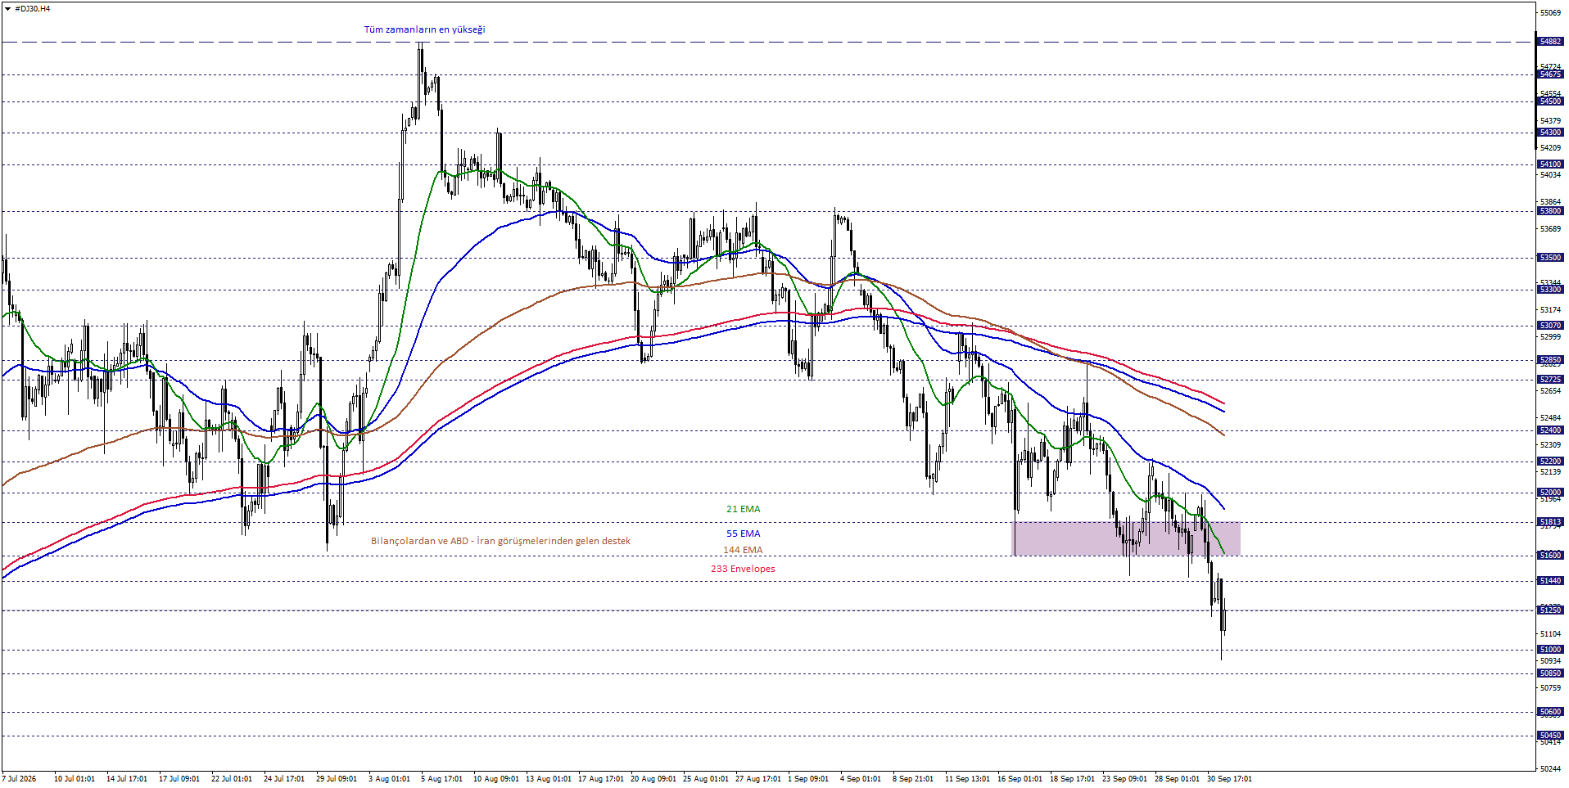The height and width of the screenshot is (788, 1569).
Task: Click the 233 Envelopes legend label
Action: pos(743,569)
